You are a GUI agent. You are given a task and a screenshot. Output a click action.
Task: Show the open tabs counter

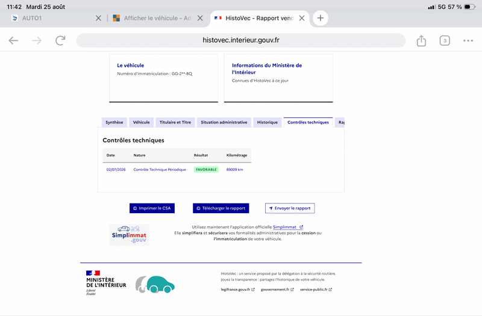pos(445,40)
